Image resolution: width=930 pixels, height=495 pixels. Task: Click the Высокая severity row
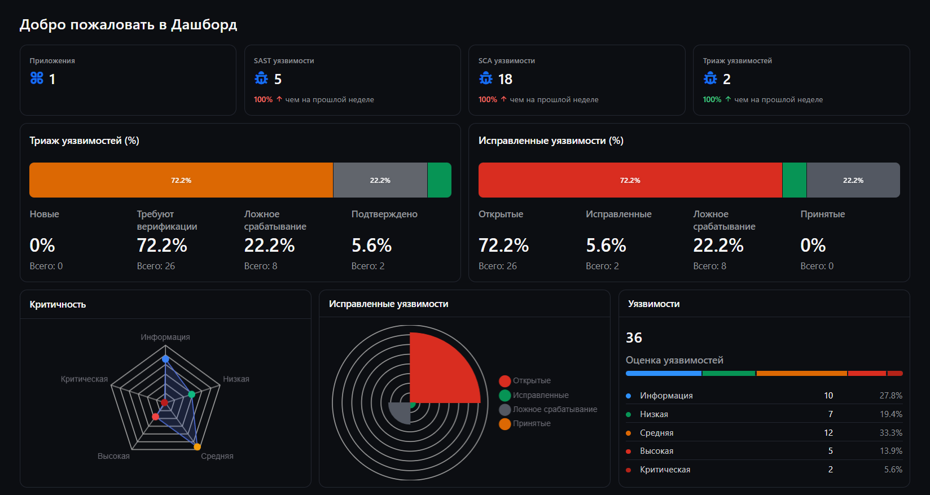(x=764, y=451)
